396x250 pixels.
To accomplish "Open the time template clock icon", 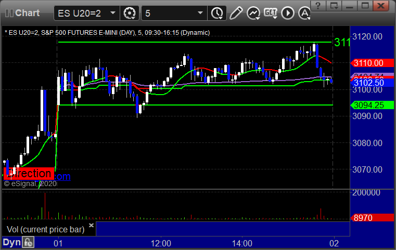I will pyautogui.click(x=217, y=13).
